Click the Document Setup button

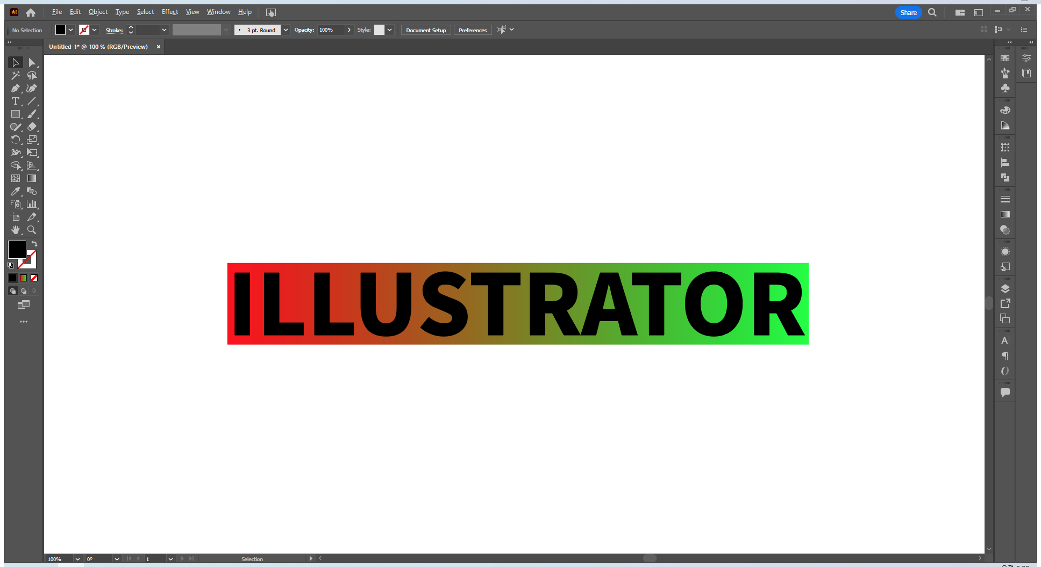pyautogui.click(x=426, y=30)
